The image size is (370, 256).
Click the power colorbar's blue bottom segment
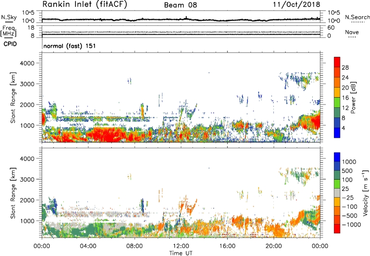(337, 133)
